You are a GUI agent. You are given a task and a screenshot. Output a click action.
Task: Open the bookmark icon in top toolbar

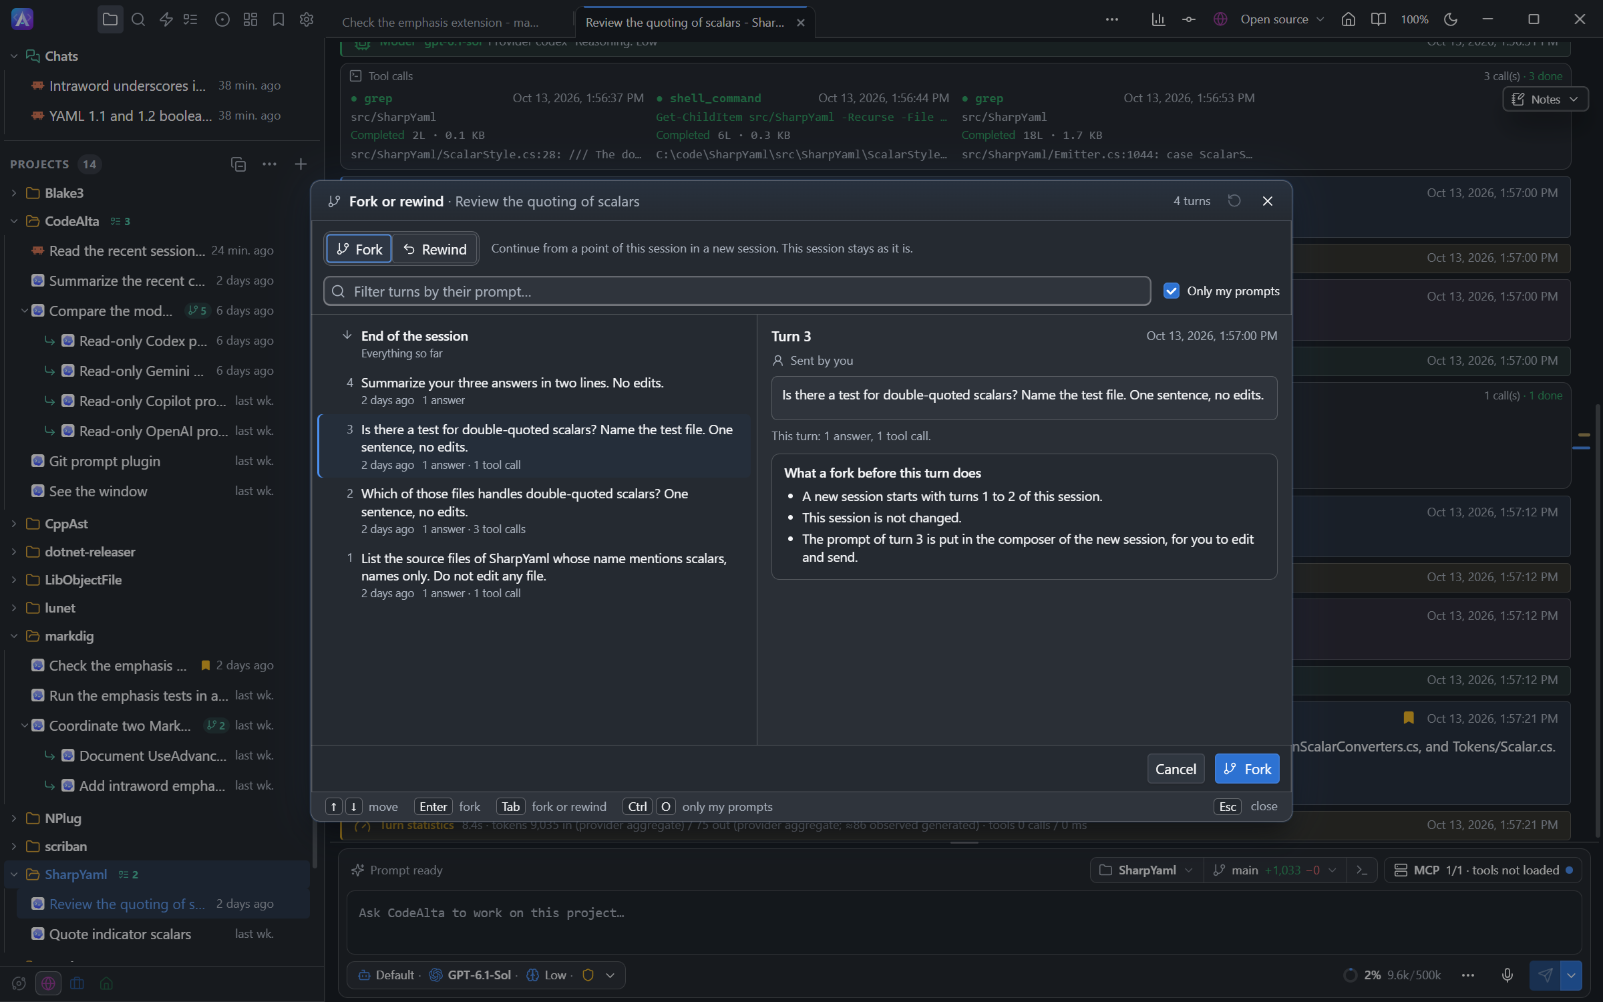[x=279, y=19]
